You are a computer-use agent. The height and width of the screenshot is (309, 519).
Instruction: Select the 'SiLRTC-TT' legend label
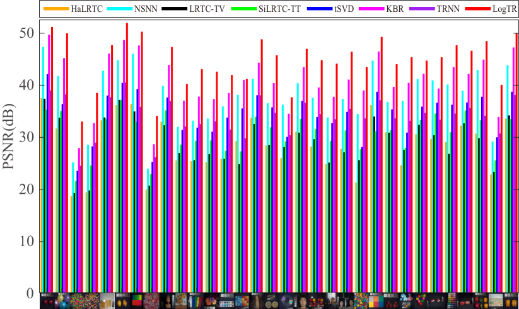click(x=280, y=9)
